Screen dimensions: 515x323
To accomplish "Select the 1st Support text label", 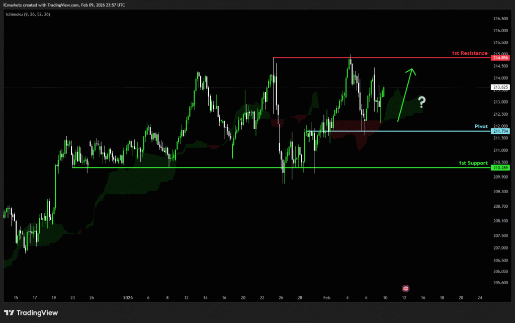I will pos(473,163).
